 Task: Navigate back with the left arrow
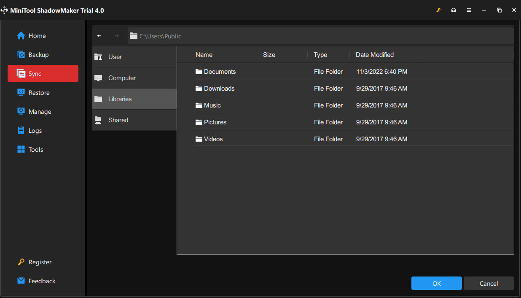pyautogui.click(x=99, y=36)
